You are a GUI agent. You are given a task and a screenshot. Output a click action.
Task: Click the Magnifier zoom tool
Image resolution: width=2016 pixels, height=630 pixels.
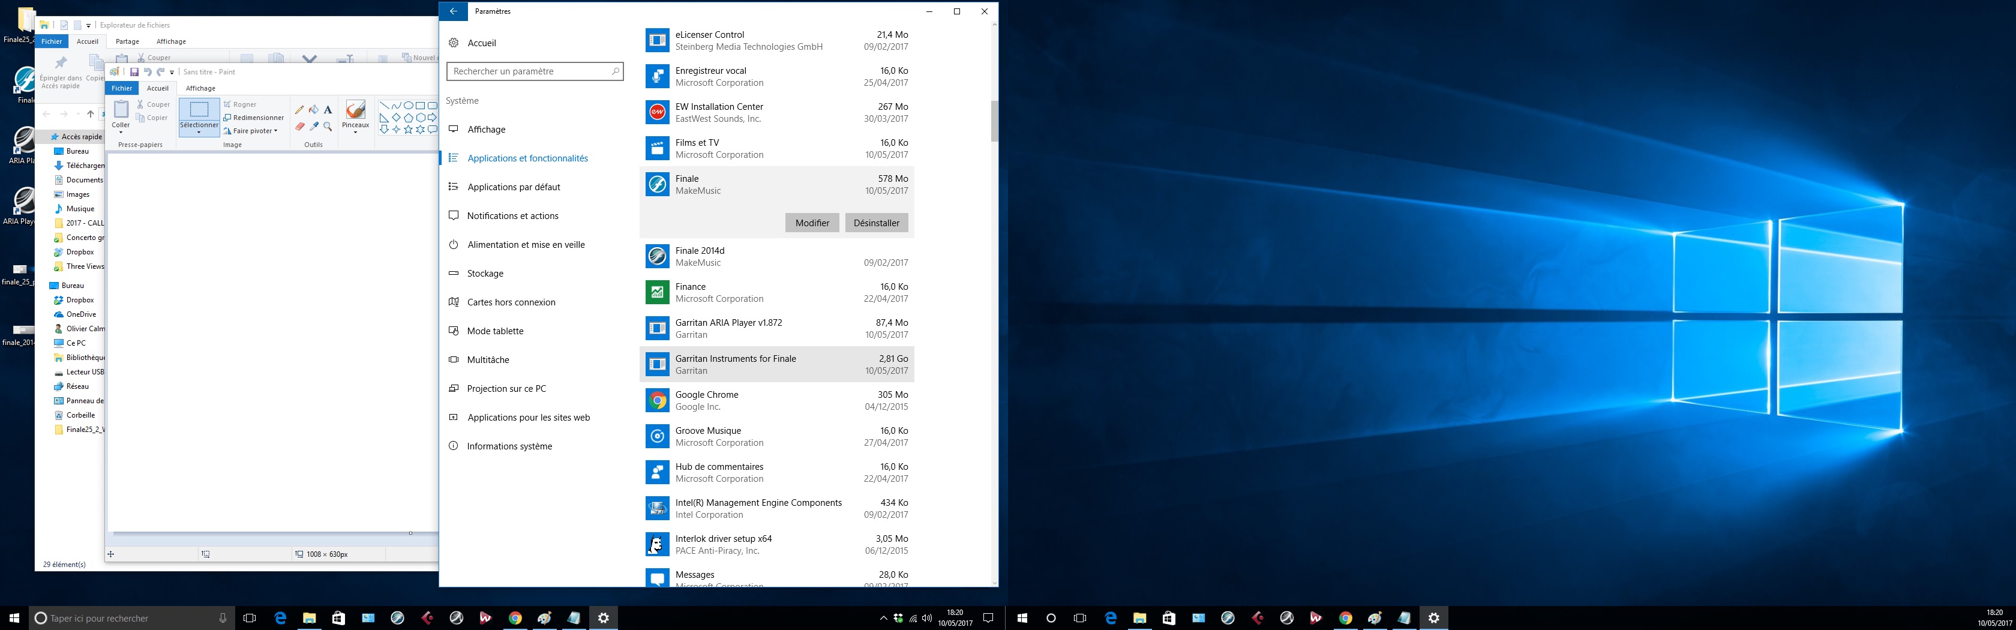click(x=328, y=126)
